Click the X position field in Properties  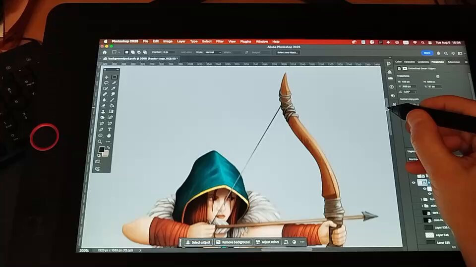point(409,87)
